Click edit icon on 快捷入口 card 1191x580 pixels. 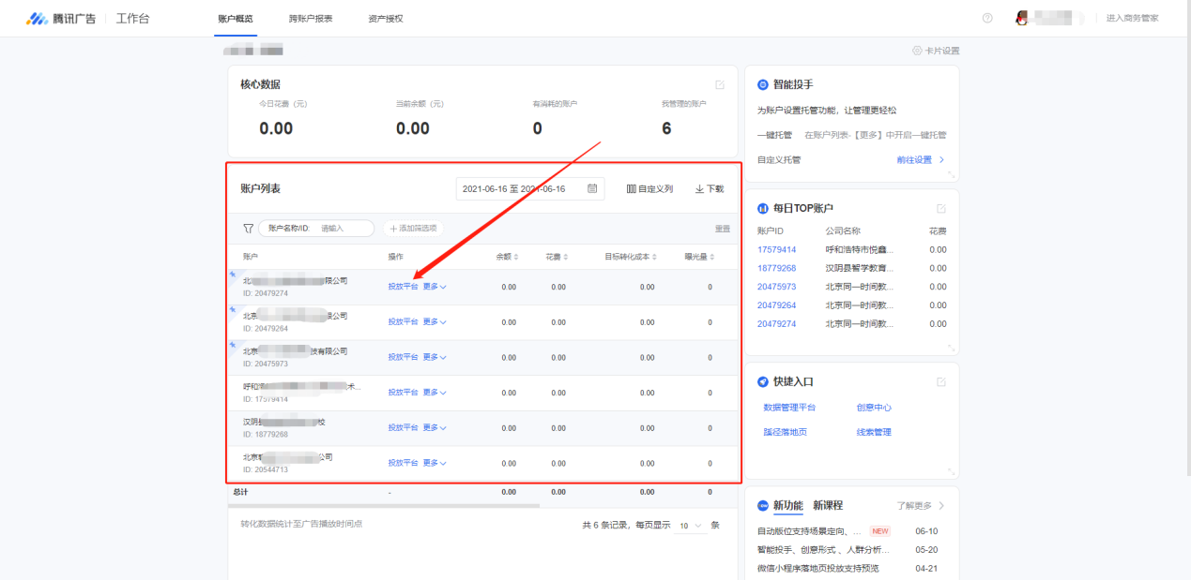(x=941, y=382)
